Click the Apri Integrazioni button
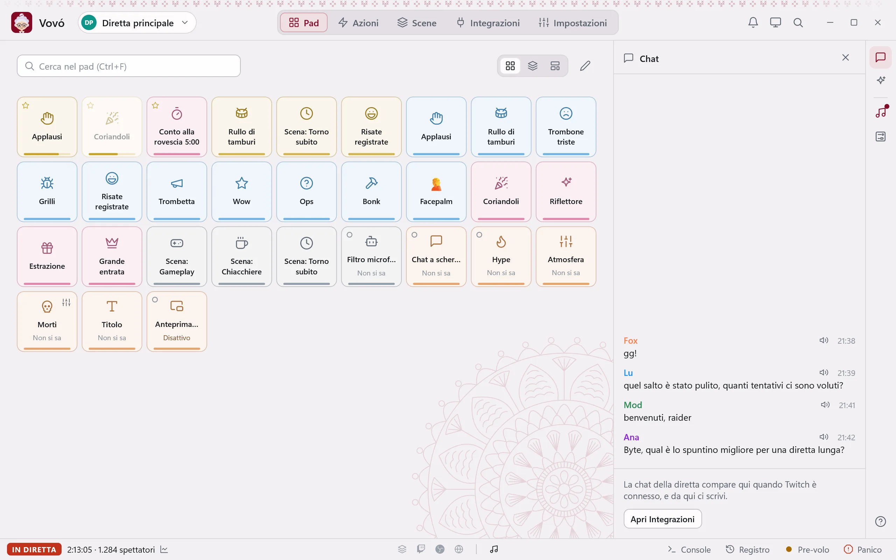The height and width of the screenshot is (560, 896). pos(662,519)
